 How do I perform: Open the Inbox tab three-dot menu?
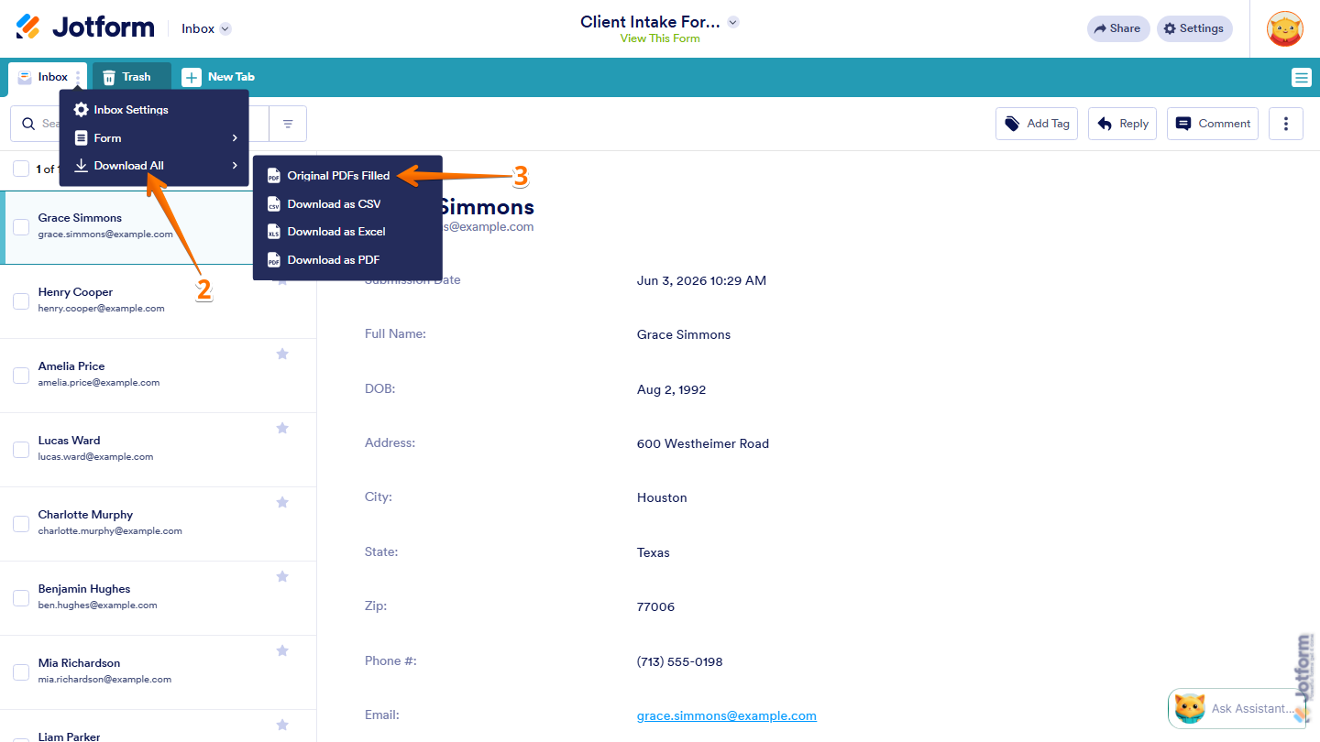point(79,77)
